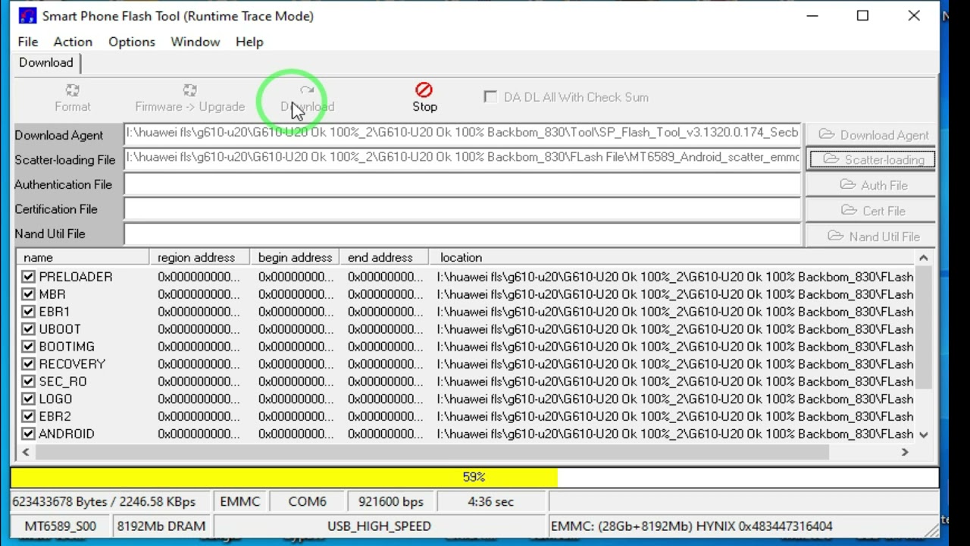Minimize the Flash Tool window

(x=812, y=16)
